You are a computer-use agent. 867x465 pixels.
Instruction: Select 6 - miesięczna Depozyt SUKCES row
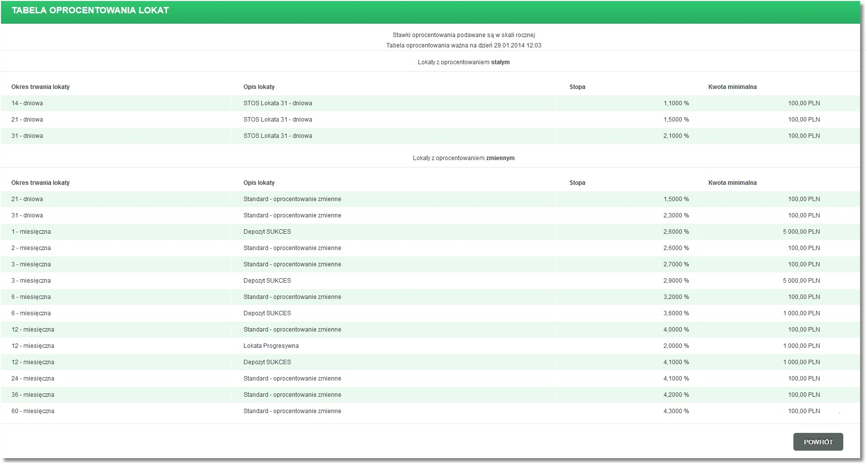[430, 313]
